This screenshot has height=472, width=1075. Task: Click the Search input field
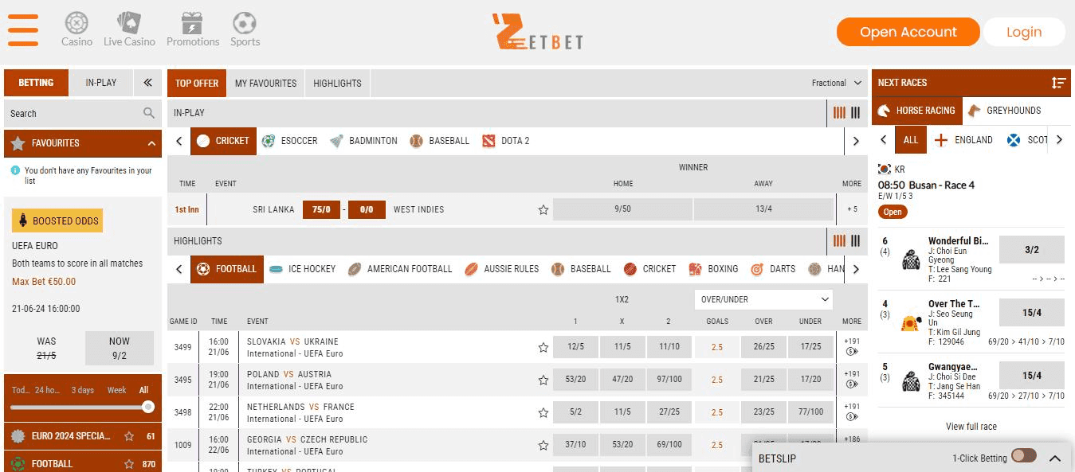[x=83, y=113]
